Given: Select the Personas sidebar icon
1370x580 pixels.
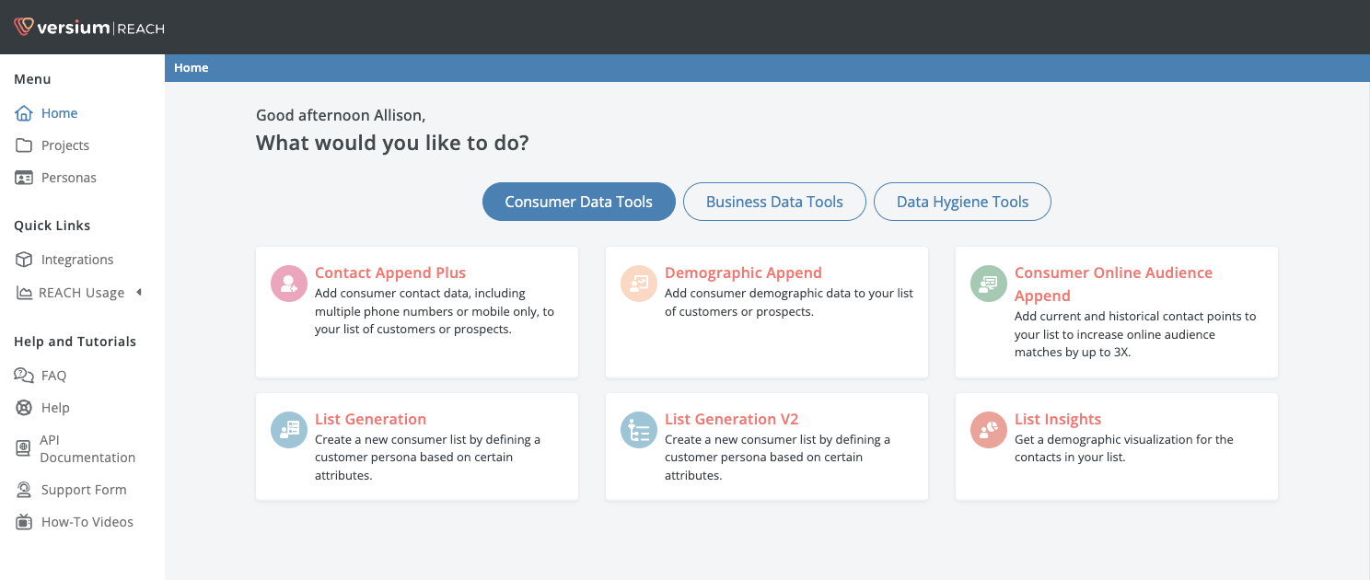Looking at the screenshot, I should point(25,177).
